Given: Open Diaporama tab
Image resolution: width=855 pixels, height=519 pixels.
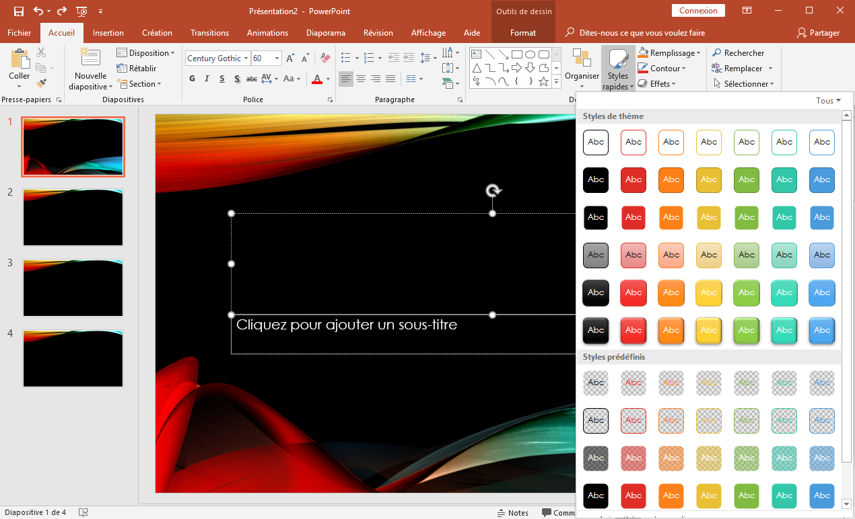Looking at the screenshot, I should 325,33.
